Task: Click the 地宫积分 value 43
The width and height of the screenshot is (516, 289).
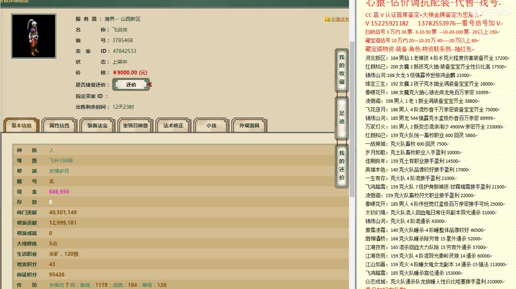Action: tap(52, 264)
